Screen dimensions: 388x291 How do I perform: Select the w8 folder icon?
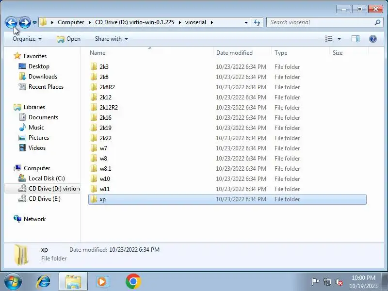(94, 158)
